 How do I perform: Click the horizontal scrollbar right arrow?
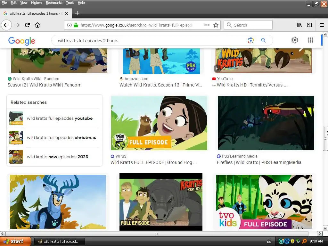(x=319, y=234)
